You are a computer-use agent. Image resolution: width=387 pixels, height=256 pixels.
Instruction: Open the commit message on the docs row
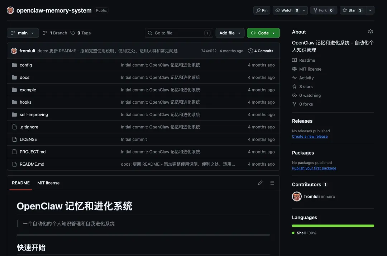[160, 77]
